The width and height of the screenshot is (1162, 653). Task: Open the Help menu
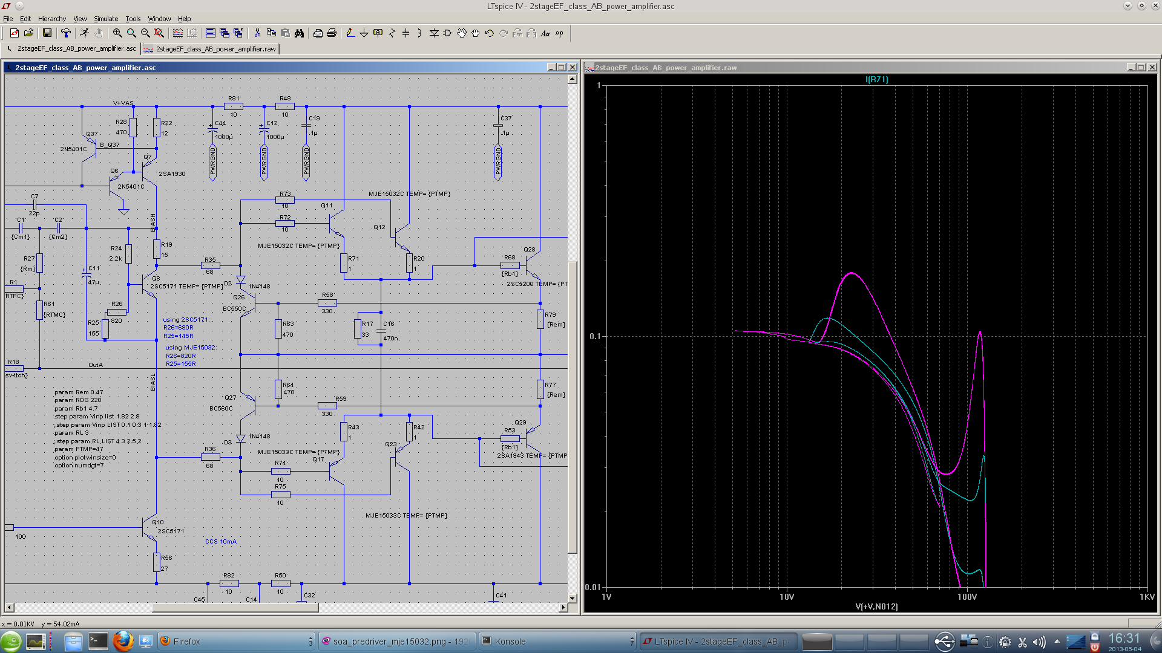185,19
